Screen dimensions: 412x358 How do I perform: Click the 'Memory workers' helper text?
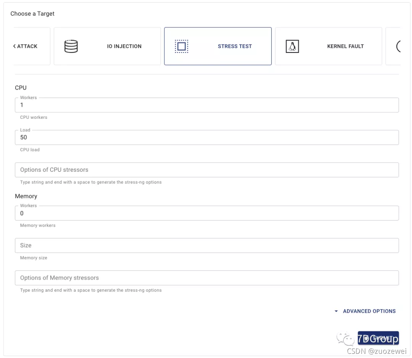tap(38, 225)
